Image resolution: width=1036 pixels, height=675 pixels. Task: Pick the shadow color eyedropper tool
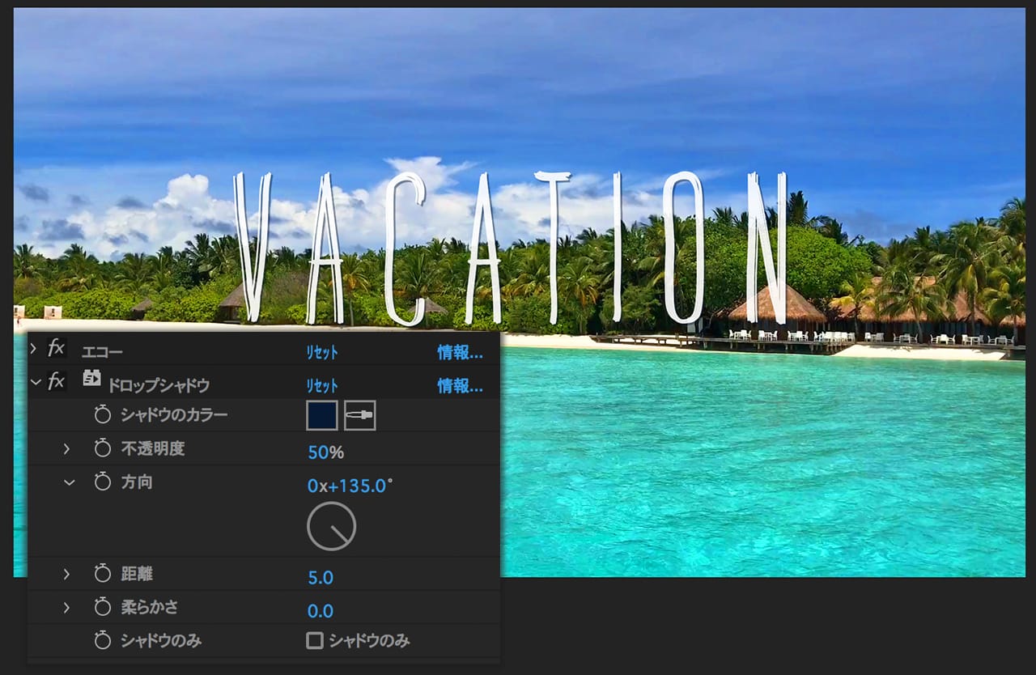pos(360,415)
